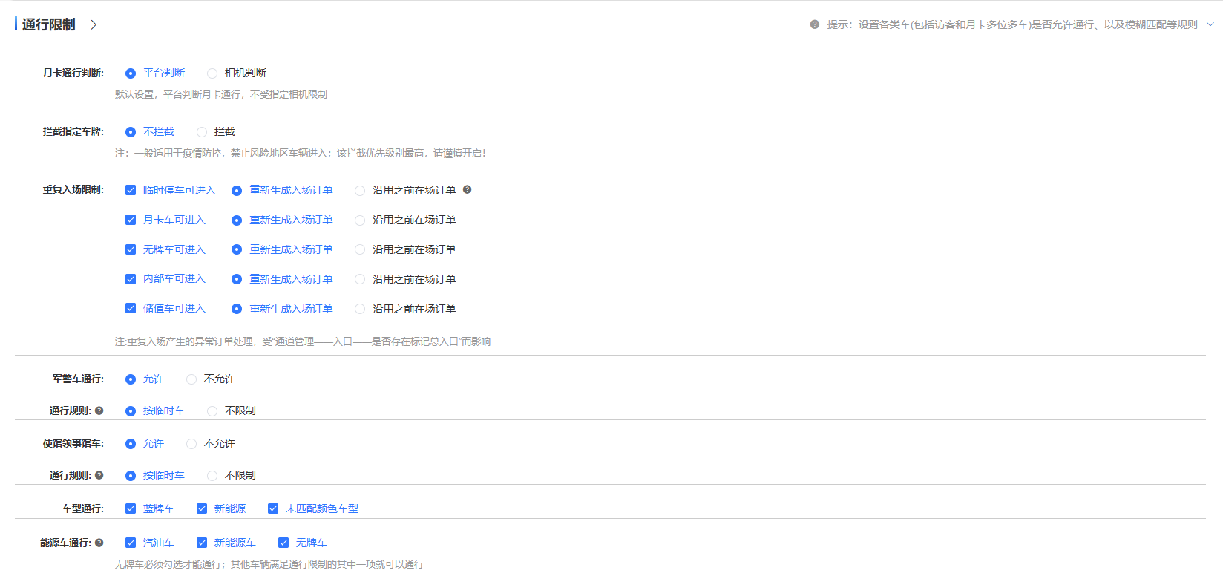Click the 提示 hint text at top right
This screenshot has height=579, width=1223.
[x=1012, y=24]
